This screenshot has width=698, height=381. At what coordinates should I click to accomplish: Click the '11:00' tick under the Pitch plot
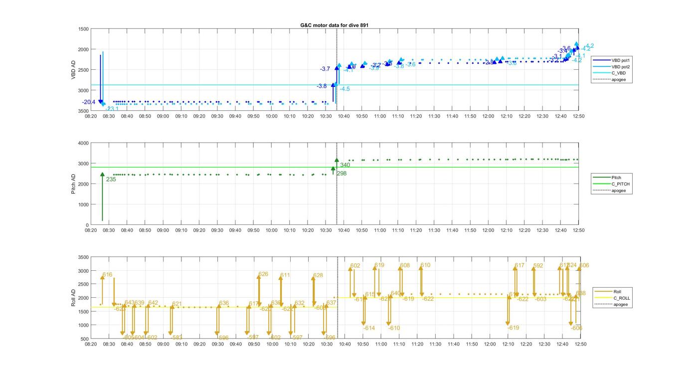380,230
